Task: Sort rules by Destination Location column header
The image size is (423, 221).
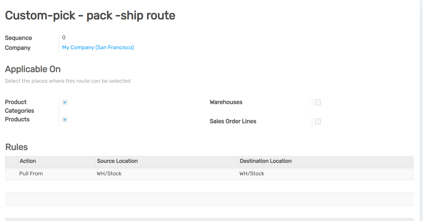Action: tap(266, 161)
